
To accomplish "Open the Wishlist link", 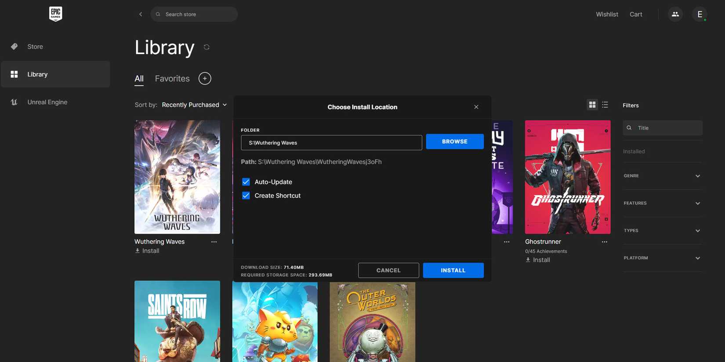I will [x=607, y=14].
